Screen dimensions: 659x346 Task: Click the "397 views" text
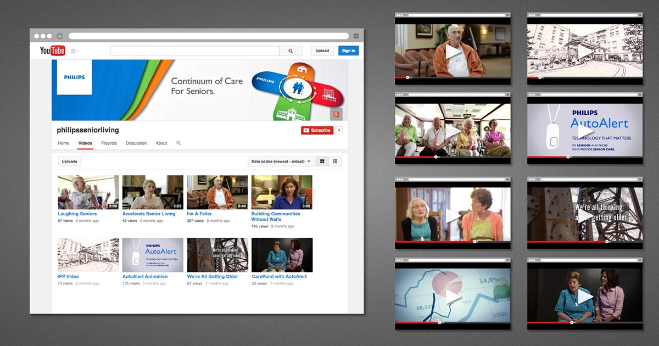point(196,221)
